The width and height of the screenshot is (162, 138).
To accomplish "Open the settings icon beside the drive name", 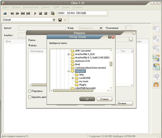I will 53,13.
